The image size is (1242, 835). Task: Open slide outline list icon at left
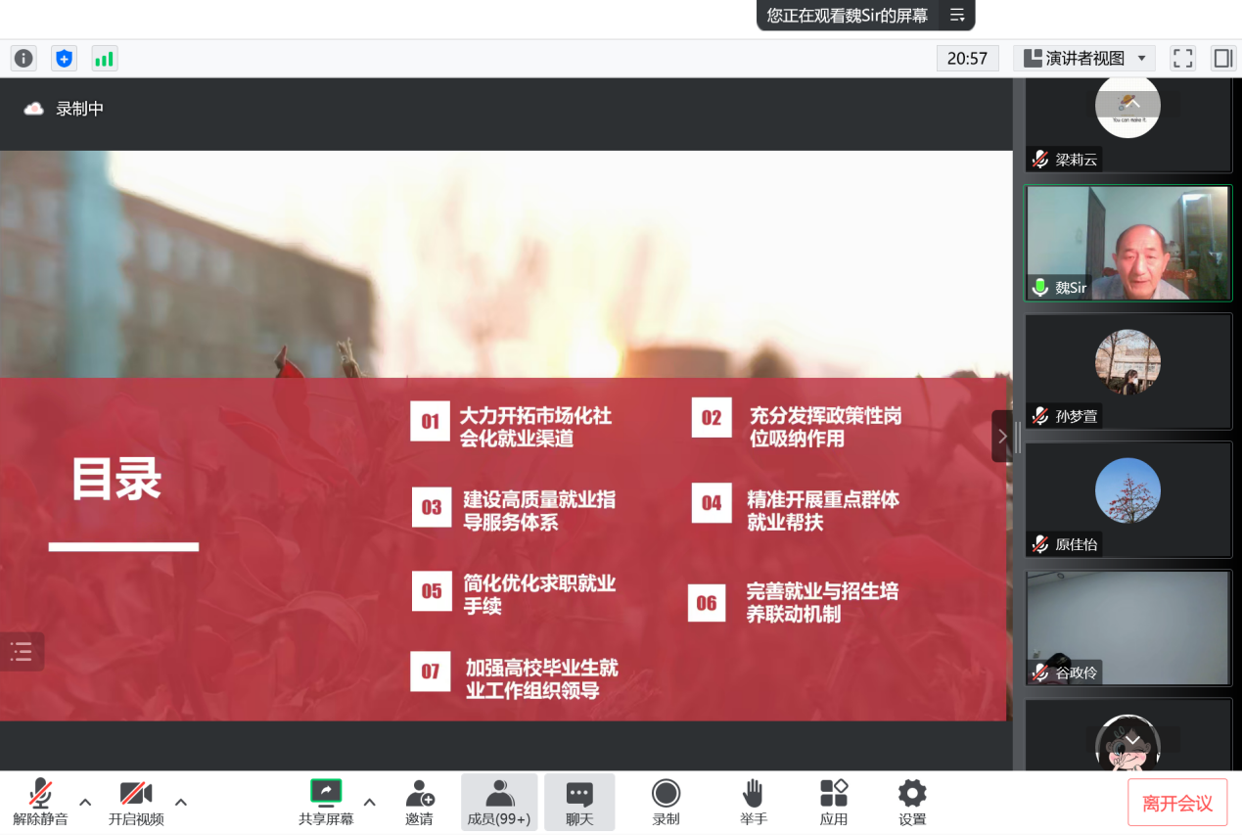22,651
